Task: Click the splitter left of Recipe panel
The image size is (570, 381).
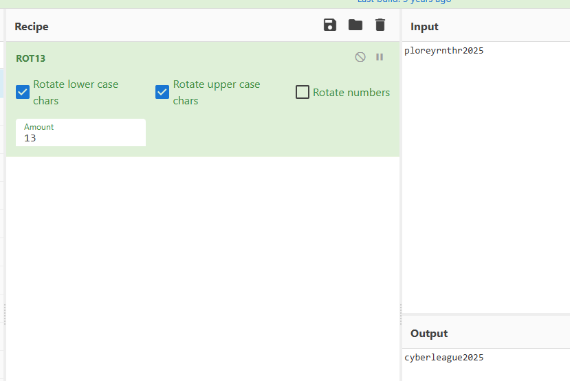Action: tap(5, 314)
